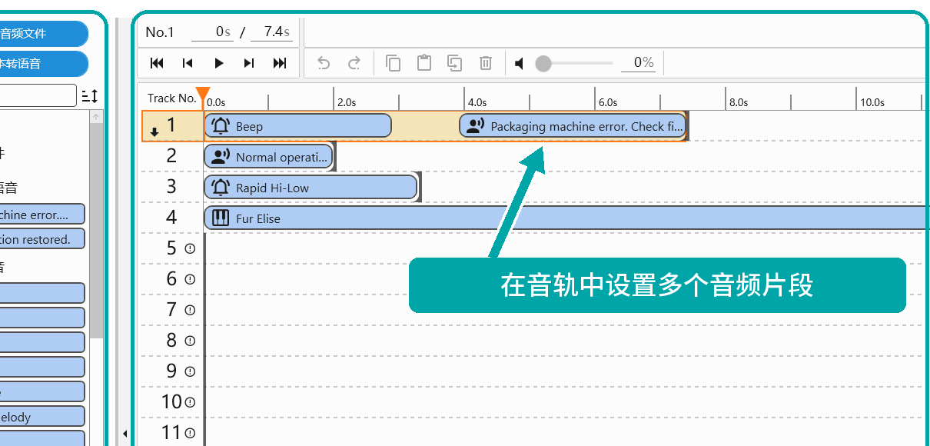This screenshot has width=930, height=446.
Task: Adjust the volume slider handle
Action: (x=543, y=63)
